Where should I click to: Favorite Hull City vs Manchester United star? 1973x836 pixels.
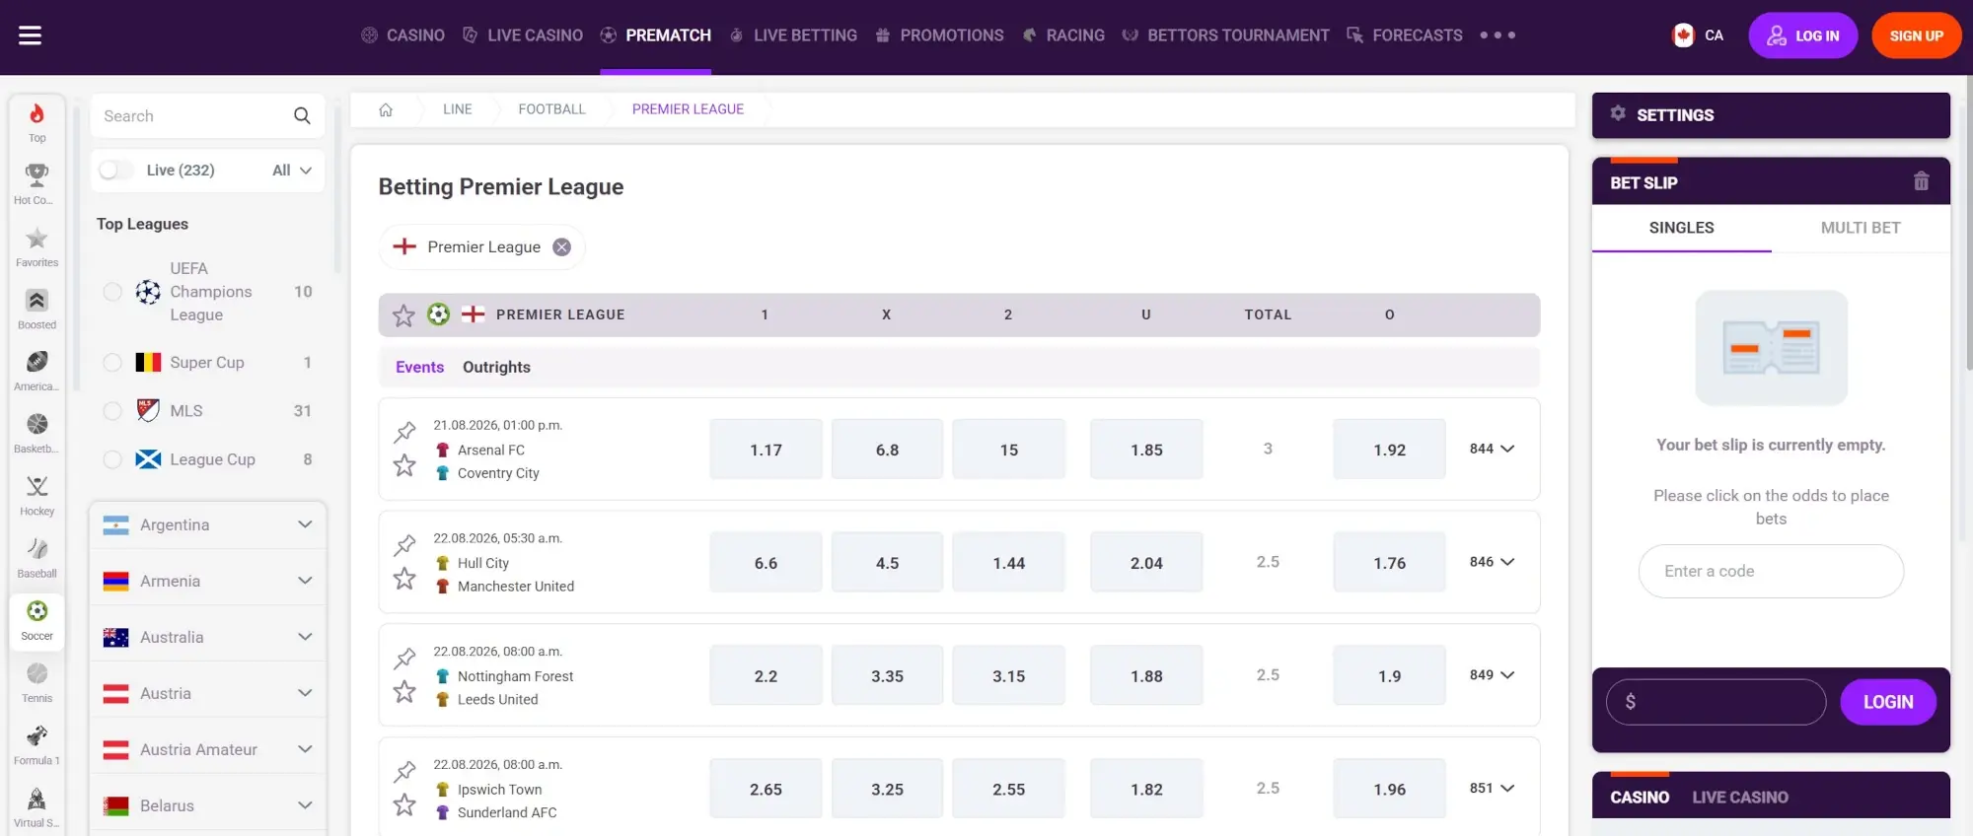tap(404, 579)
